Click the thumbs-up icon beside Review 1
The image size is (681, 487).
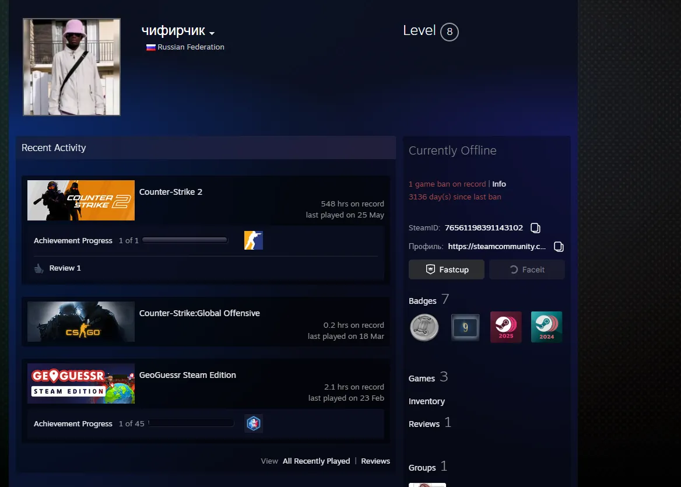click(x=39, y=268)
